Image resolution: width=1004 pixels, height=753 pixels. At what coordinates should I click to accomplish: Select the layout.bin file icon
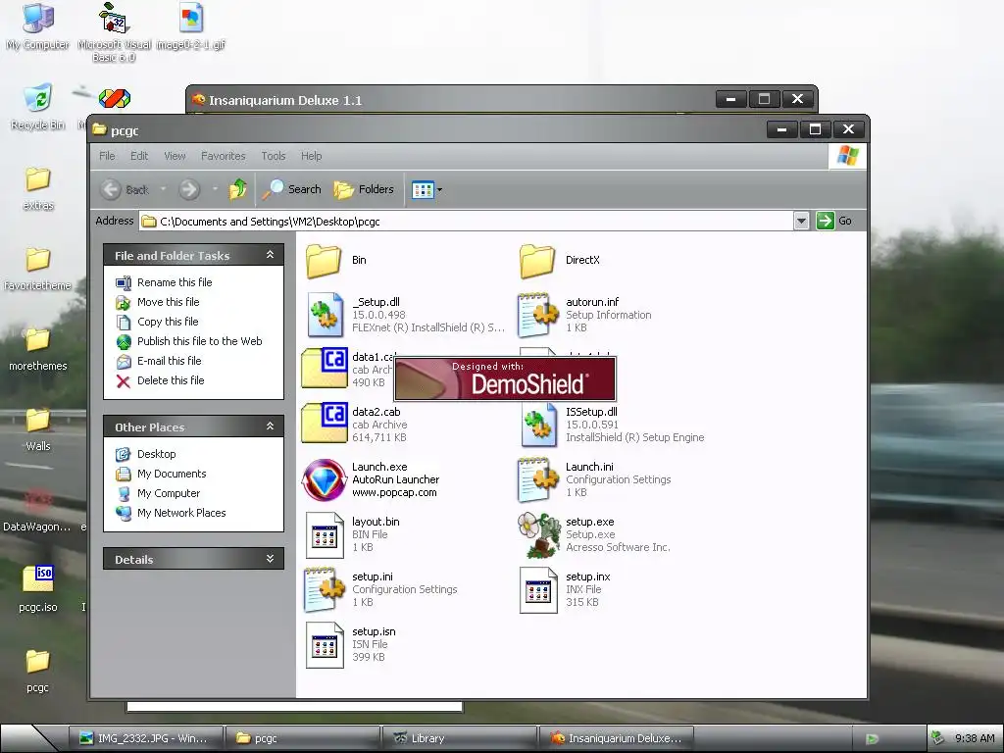click(324, 534)
